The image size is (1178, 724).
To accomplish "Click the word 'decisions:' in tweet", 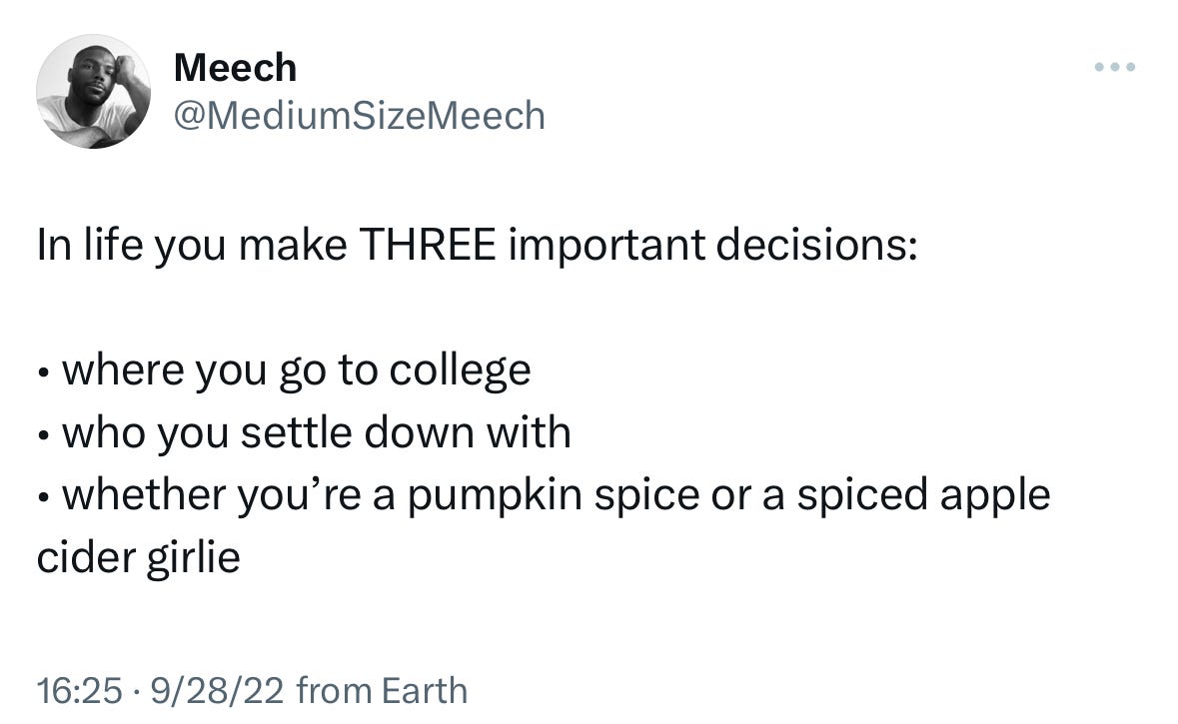I will click(816, 245).
